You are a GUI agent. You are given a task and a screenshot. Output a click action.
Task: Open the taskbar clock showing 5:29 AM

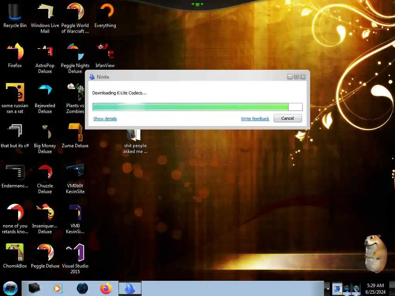click(375, 289)
